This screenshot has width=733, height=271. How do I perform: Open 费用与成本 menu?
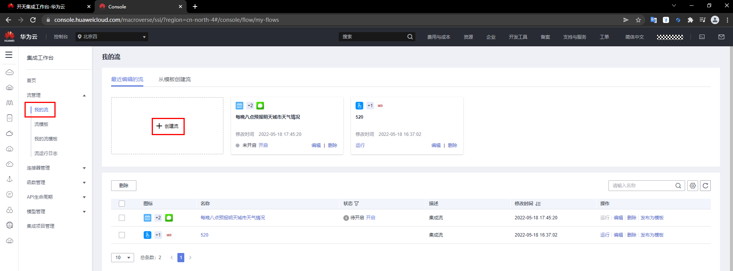click(439, 37)
